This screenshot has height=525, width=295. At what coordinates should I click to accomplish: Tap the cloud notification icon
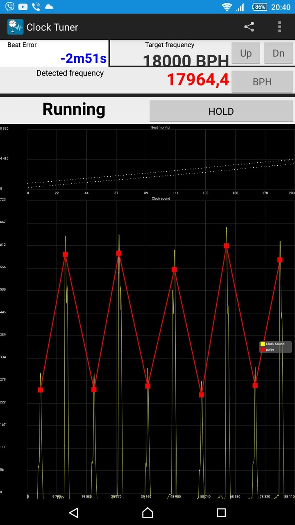[49, 7]
